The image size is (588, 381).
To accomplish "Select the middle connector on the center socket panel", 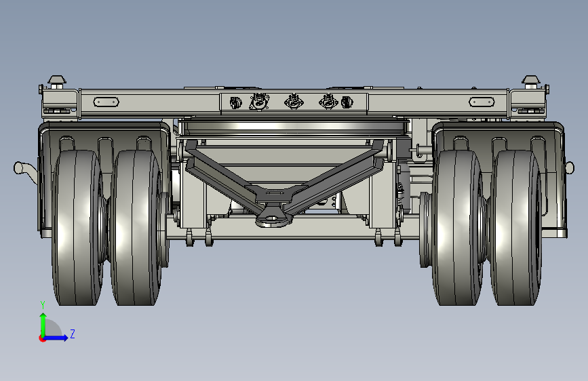I will [x=294, y=101].
